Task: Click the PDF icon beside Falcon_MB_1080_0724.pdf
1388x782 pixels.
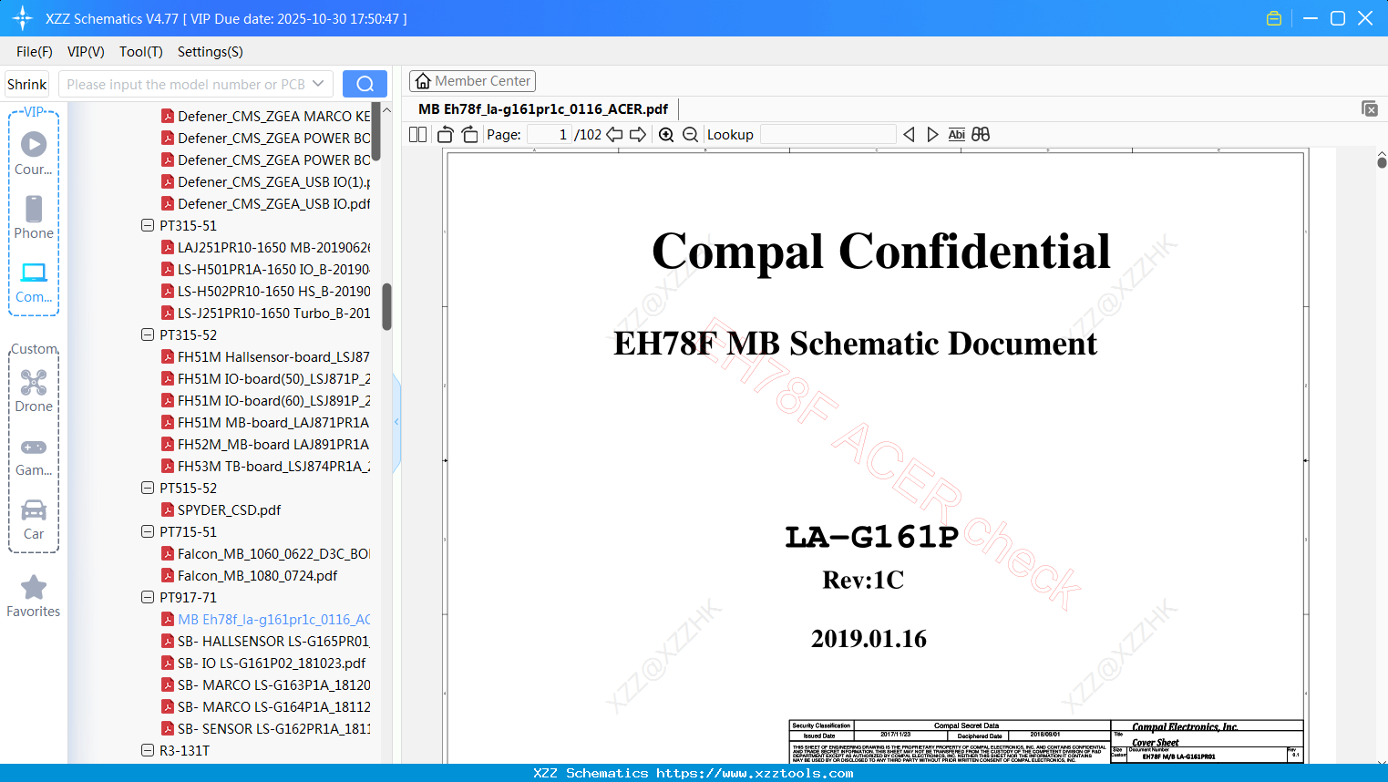Action: [x=168, y=575]
